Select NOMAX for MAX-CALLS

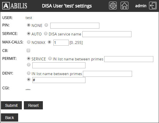pyautogui.click(x=29, y=42)
